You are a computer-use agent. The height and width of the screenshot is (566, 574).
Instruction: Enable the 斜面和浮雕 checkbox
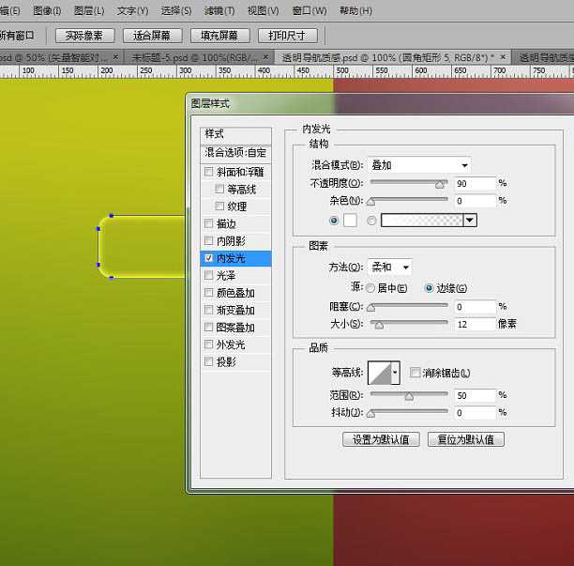pos(208,172)
